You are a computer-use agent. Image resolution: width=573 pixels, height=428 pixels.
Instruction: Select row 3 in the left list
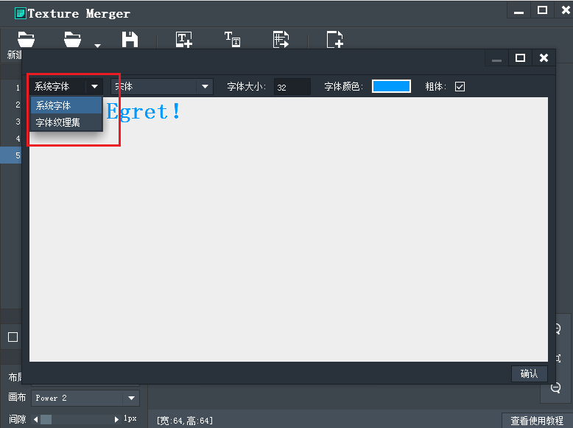click(11, 122)
